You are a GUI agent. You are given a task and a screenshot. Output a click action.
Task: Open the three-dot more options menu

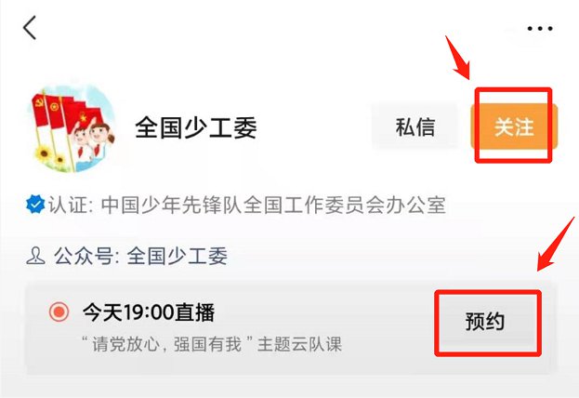click(539, 29)
